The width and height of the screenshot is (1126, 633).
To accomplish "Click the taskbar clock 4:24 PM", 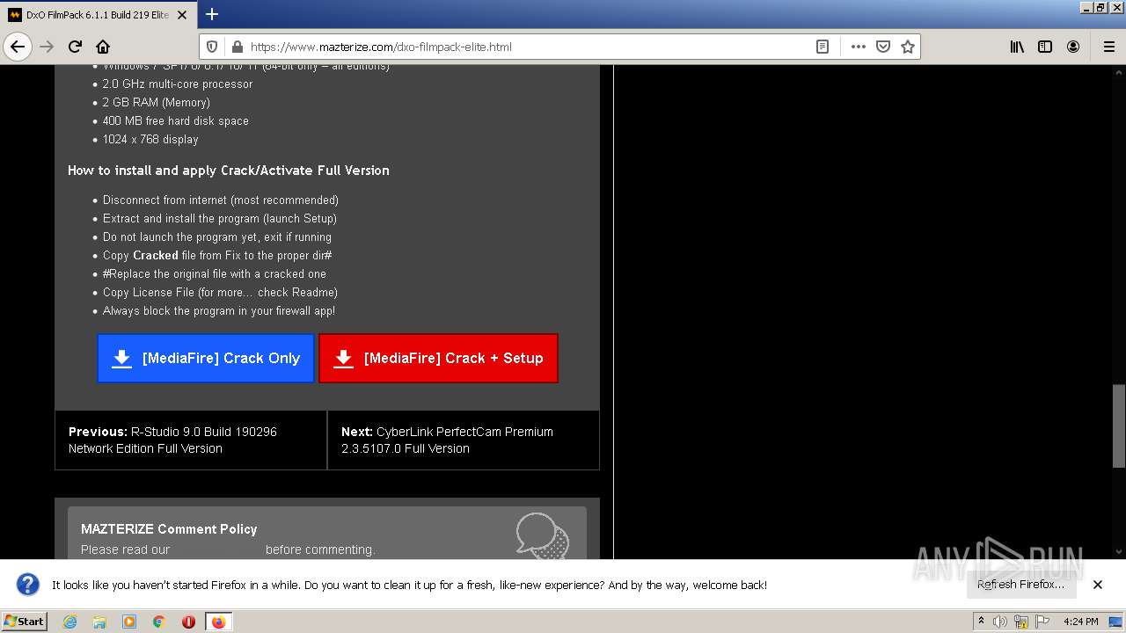I will point(1081,622).
